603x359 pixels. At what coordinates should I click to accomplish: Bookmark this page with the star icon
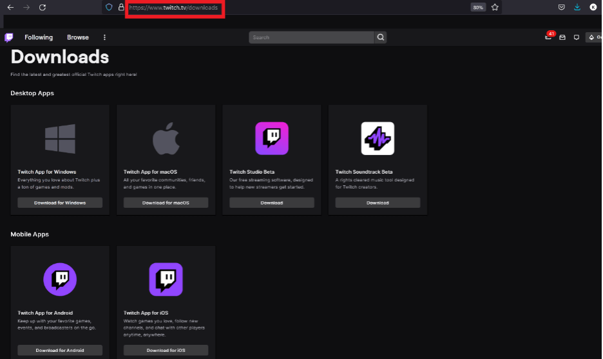495,7
